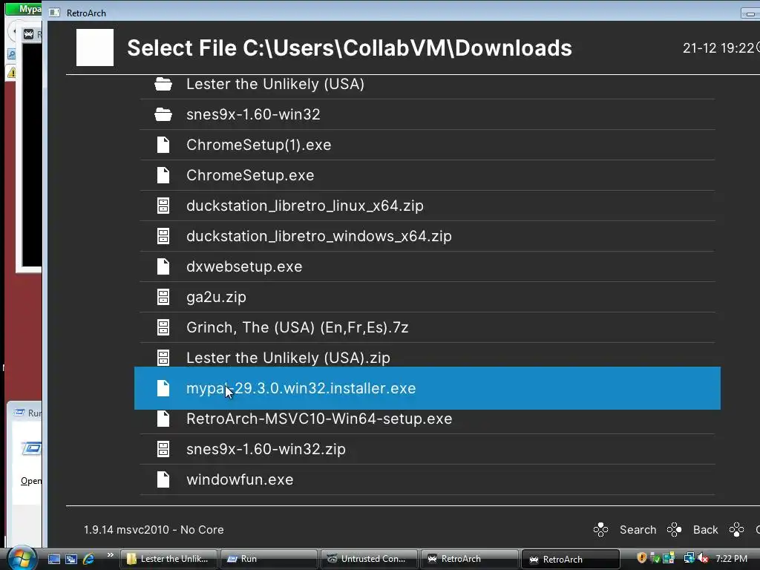Screen dimensions: 760x570
Task: Select dxwebsetup.exe file name
Action: coord(244,266)
